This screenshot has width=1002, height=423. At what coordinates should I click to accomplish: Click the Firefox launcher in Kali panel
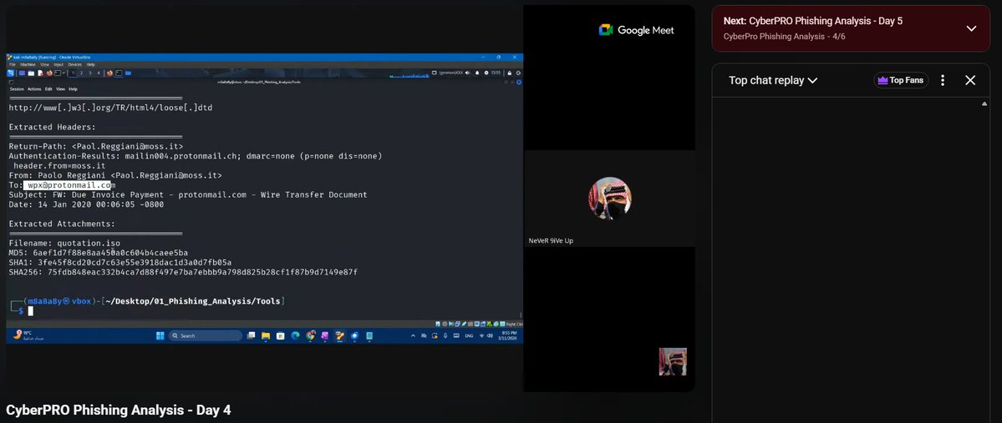coord(49,73)
